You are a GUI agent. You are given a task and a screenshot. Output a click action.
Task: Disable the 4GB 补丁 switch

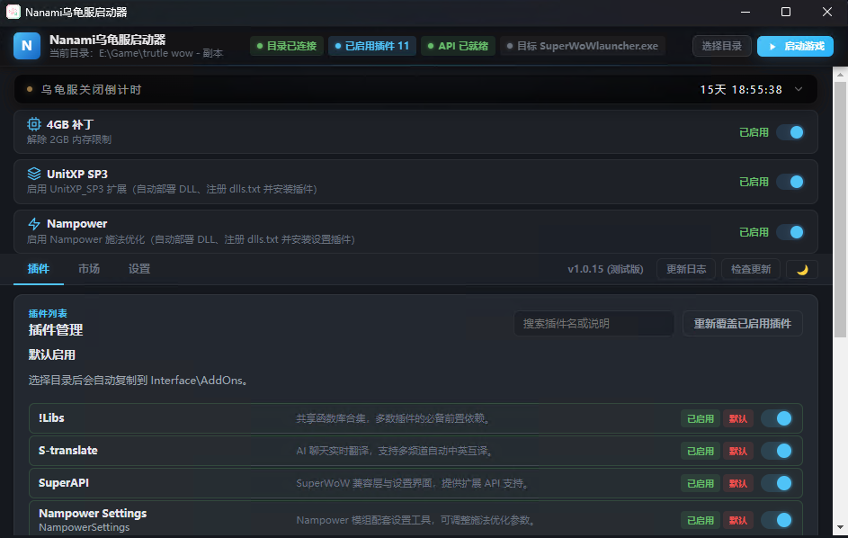click(790, 132)
